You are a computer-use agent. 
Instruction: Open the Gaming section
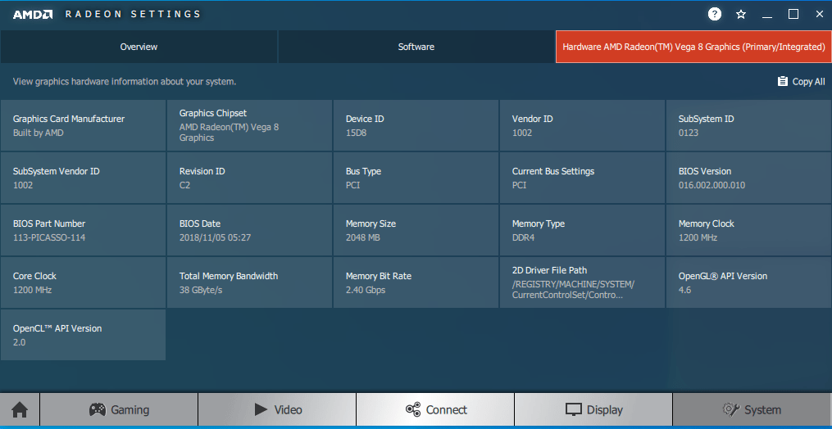119,409
